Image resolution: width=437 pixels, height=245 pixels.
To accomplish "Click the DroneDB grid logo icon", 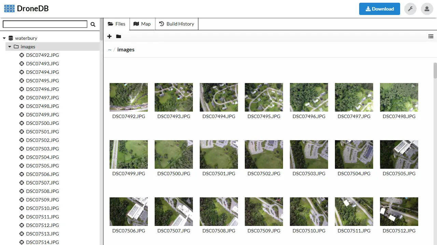I will (x=9, y=8).
